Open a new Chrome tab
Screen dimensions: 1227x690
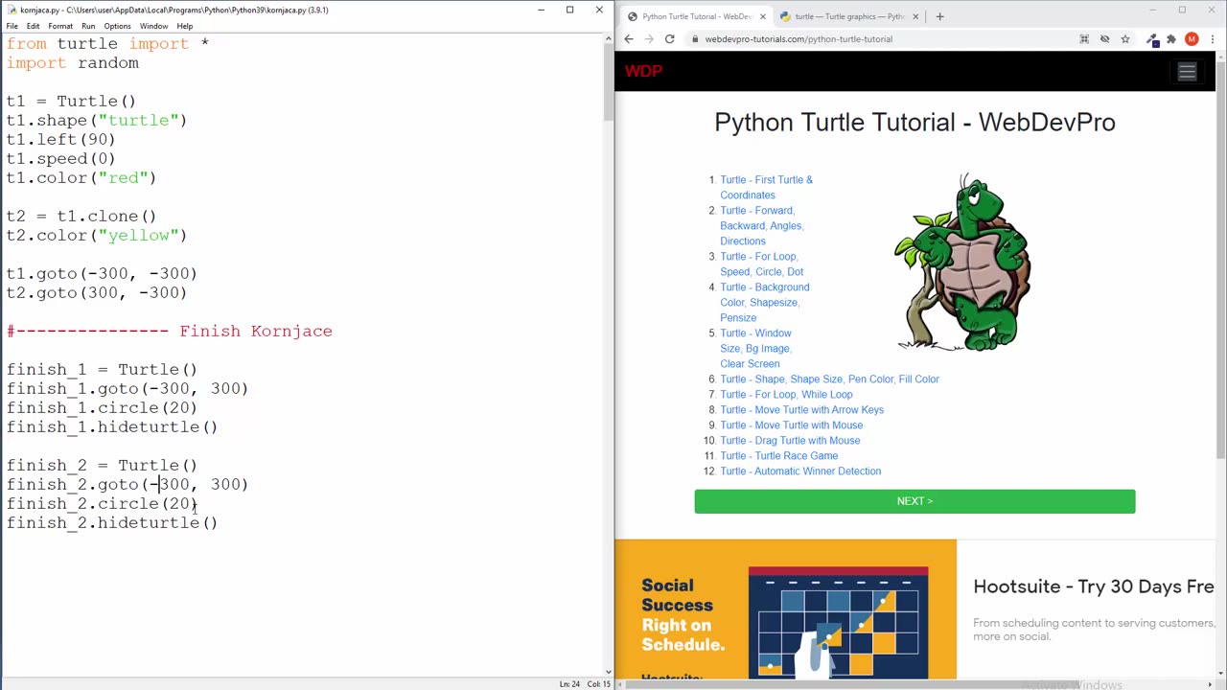tap(939, 16)
